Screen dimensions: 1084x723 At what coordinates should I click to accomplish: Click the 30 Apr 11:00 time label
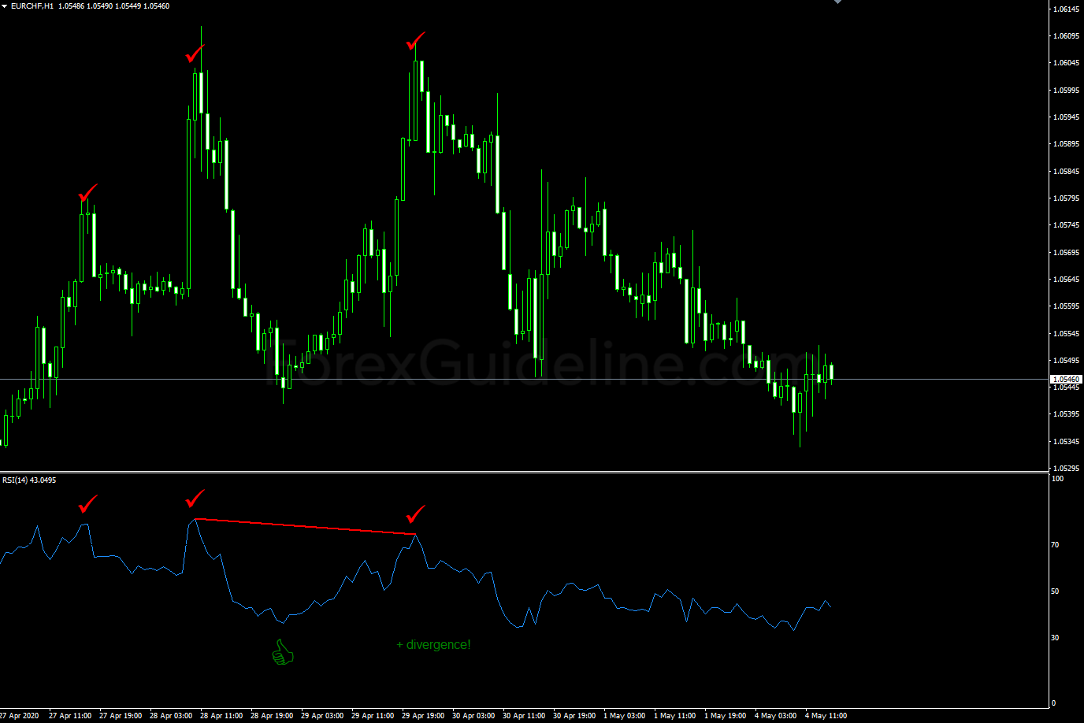pyautogui.click(x=524, y=716)
